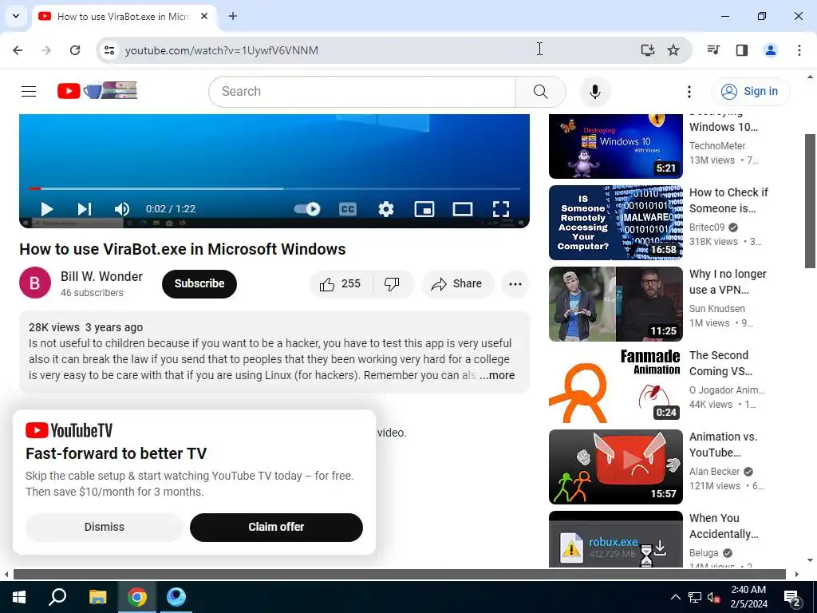The image size is (817, 613).
Task: Toggle the autoplay switch
Action: tap(307, 209)
